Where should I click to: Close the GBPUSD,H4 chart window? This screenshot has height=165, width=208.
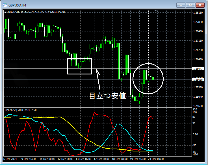click(x=200, y=5)
